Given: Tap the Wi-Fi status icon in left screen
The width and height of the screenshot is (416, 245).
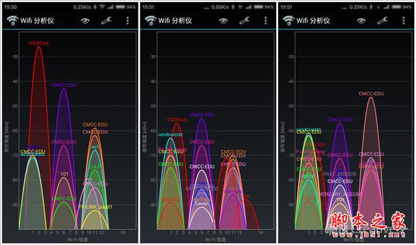Looking at the screenshot, I should pos(102,7).
